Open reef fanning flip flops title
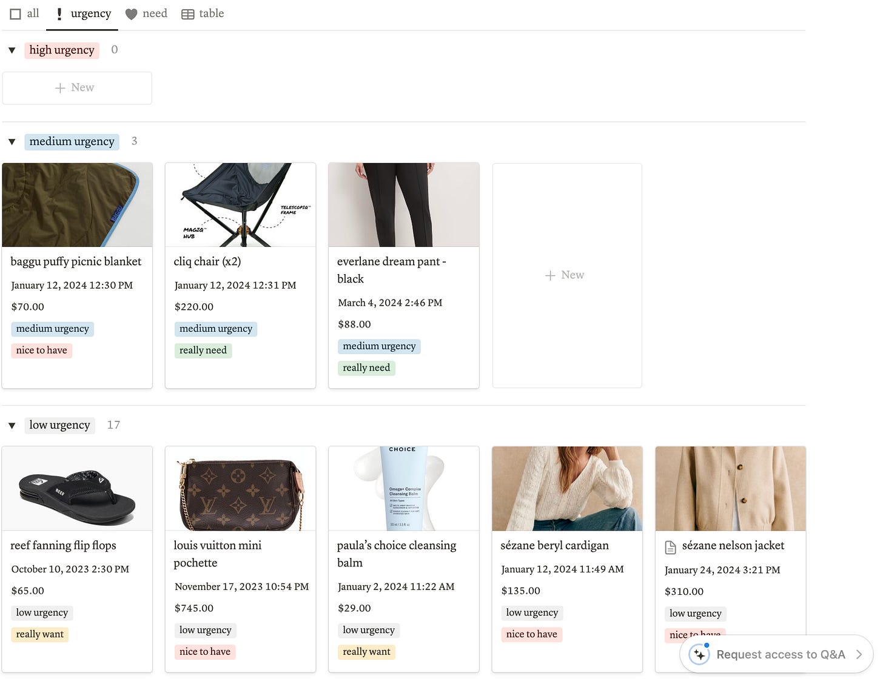The image size is (883, 681). click(63, 546)
